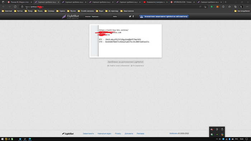
Task: Switch to the GTOPACKS.COM tab
Action: click(x=183, y=2)
